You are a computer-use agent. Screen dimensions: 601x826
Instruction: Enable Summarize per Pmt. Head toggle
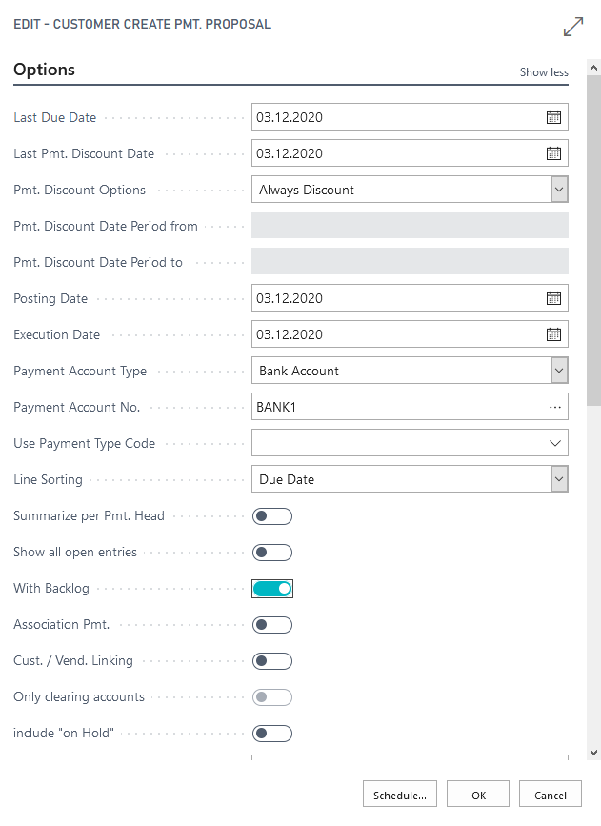pyautogui.click(x=271, y=516)
